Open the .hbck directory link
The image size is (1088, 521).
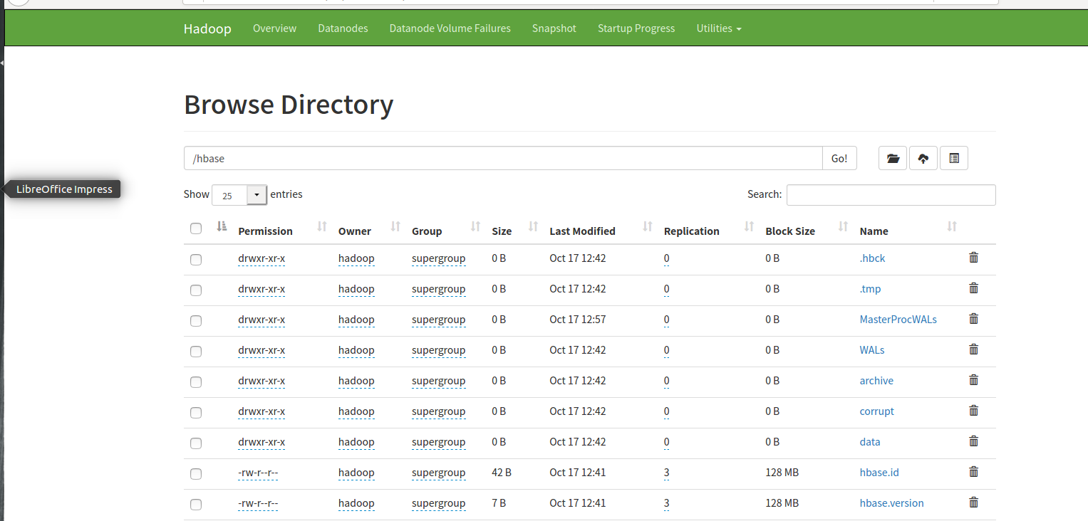(x=872, y=258)
